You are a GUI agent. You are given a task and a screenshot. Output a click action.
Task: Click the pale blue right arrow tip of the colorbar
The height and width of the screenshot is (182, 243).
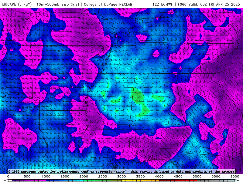coord(237,180)
